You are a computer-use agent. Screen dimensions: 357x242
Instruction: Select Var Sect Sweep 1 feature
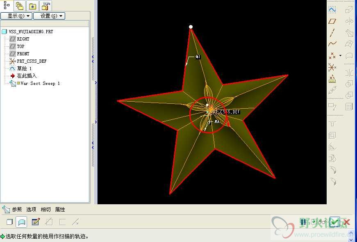point(35,83)
